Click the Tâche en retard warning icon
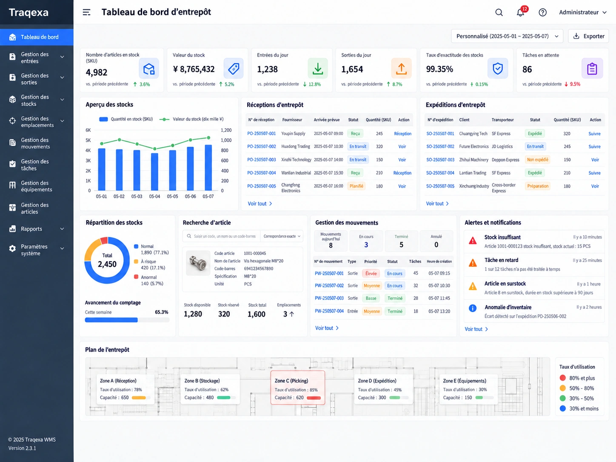 click(473, 263)
